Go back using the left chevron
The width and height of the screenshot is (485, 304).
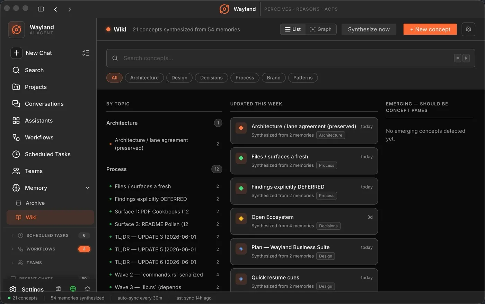click(55, 9)
